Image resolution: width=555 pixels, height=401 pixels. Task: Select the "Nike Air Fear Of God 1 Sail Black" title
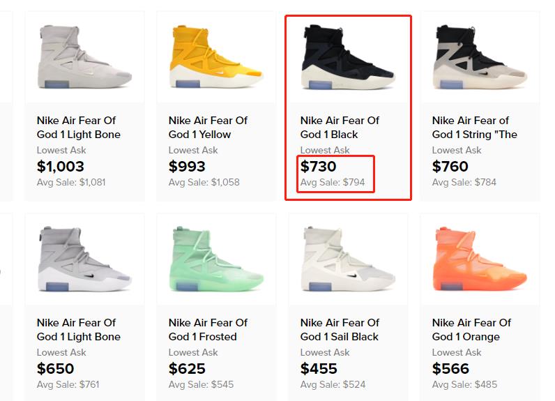[x=340, y=330]
